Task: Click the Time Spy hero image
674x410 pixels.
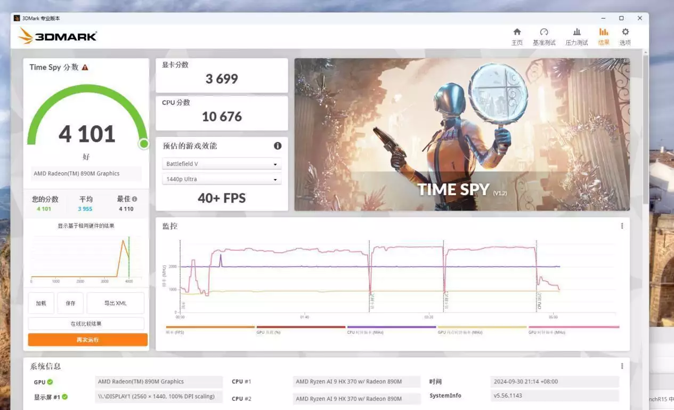Action: 462,134
